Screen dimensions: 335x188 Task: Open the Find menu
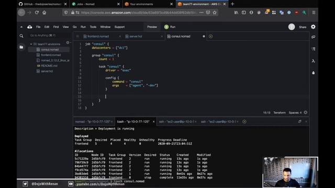(x=56, y=27)
